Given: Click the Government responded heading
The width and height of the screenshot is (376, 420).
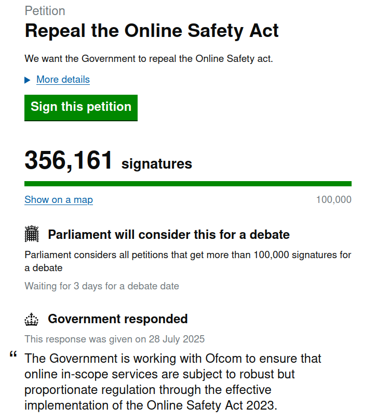Looking at the screenshot, I should coord(118,319).
